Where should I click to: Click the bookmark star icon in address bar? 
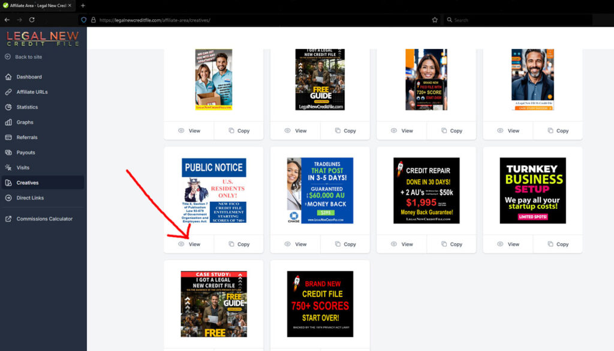[435, 20]
